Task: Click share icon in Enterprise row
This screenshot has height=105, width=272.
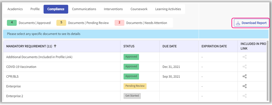Action: [245, 86]
